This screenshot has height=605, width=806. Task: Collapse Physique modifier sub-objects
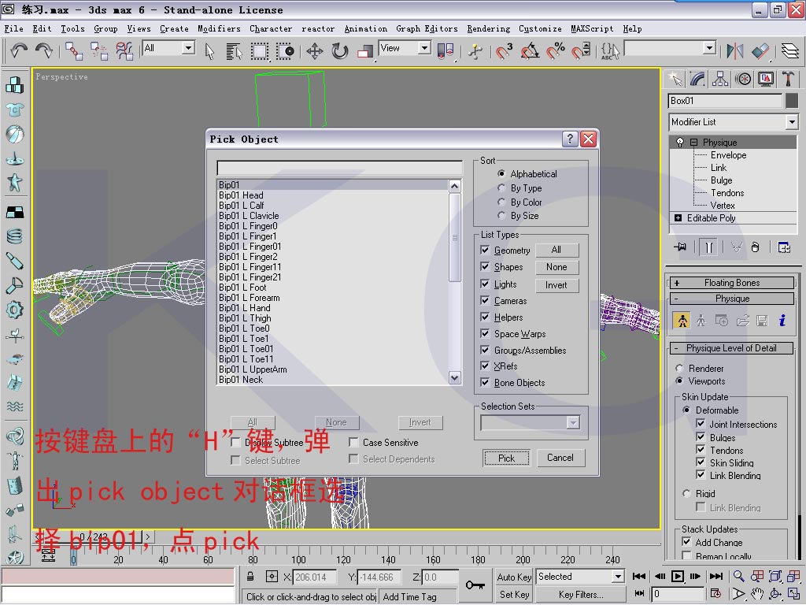(x=694, y=143)
